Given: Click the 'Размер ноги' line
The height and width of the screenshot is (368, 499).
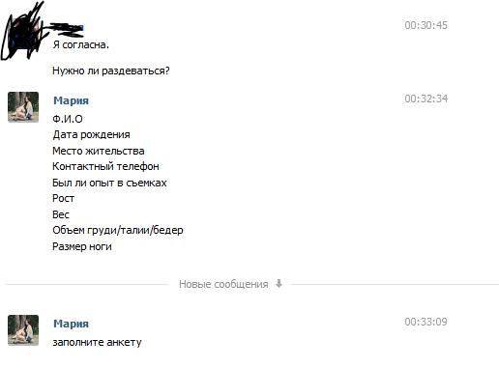Looking at the screenshot, I should 82,246.
